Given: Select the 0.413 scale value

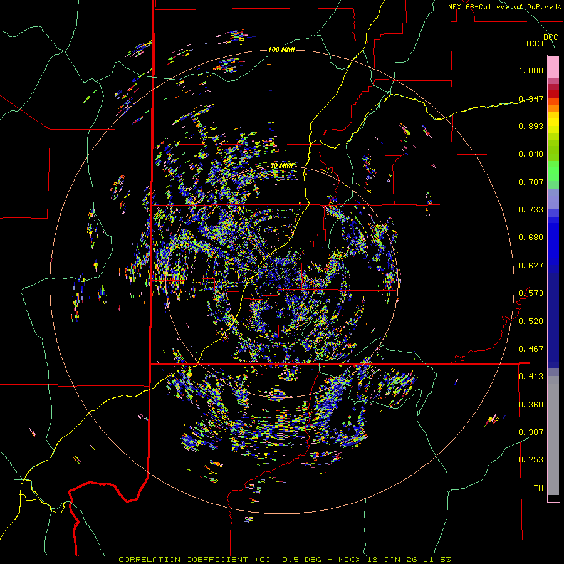Looking at the screenshot, I should (x=531, y=377).
